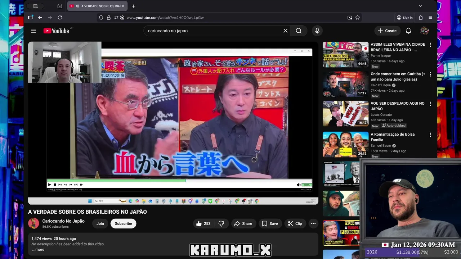The image size is (461, 259).
Task: Open Firefox View from the tab bar
Action: pyautogui.click(x=60, y=6)
